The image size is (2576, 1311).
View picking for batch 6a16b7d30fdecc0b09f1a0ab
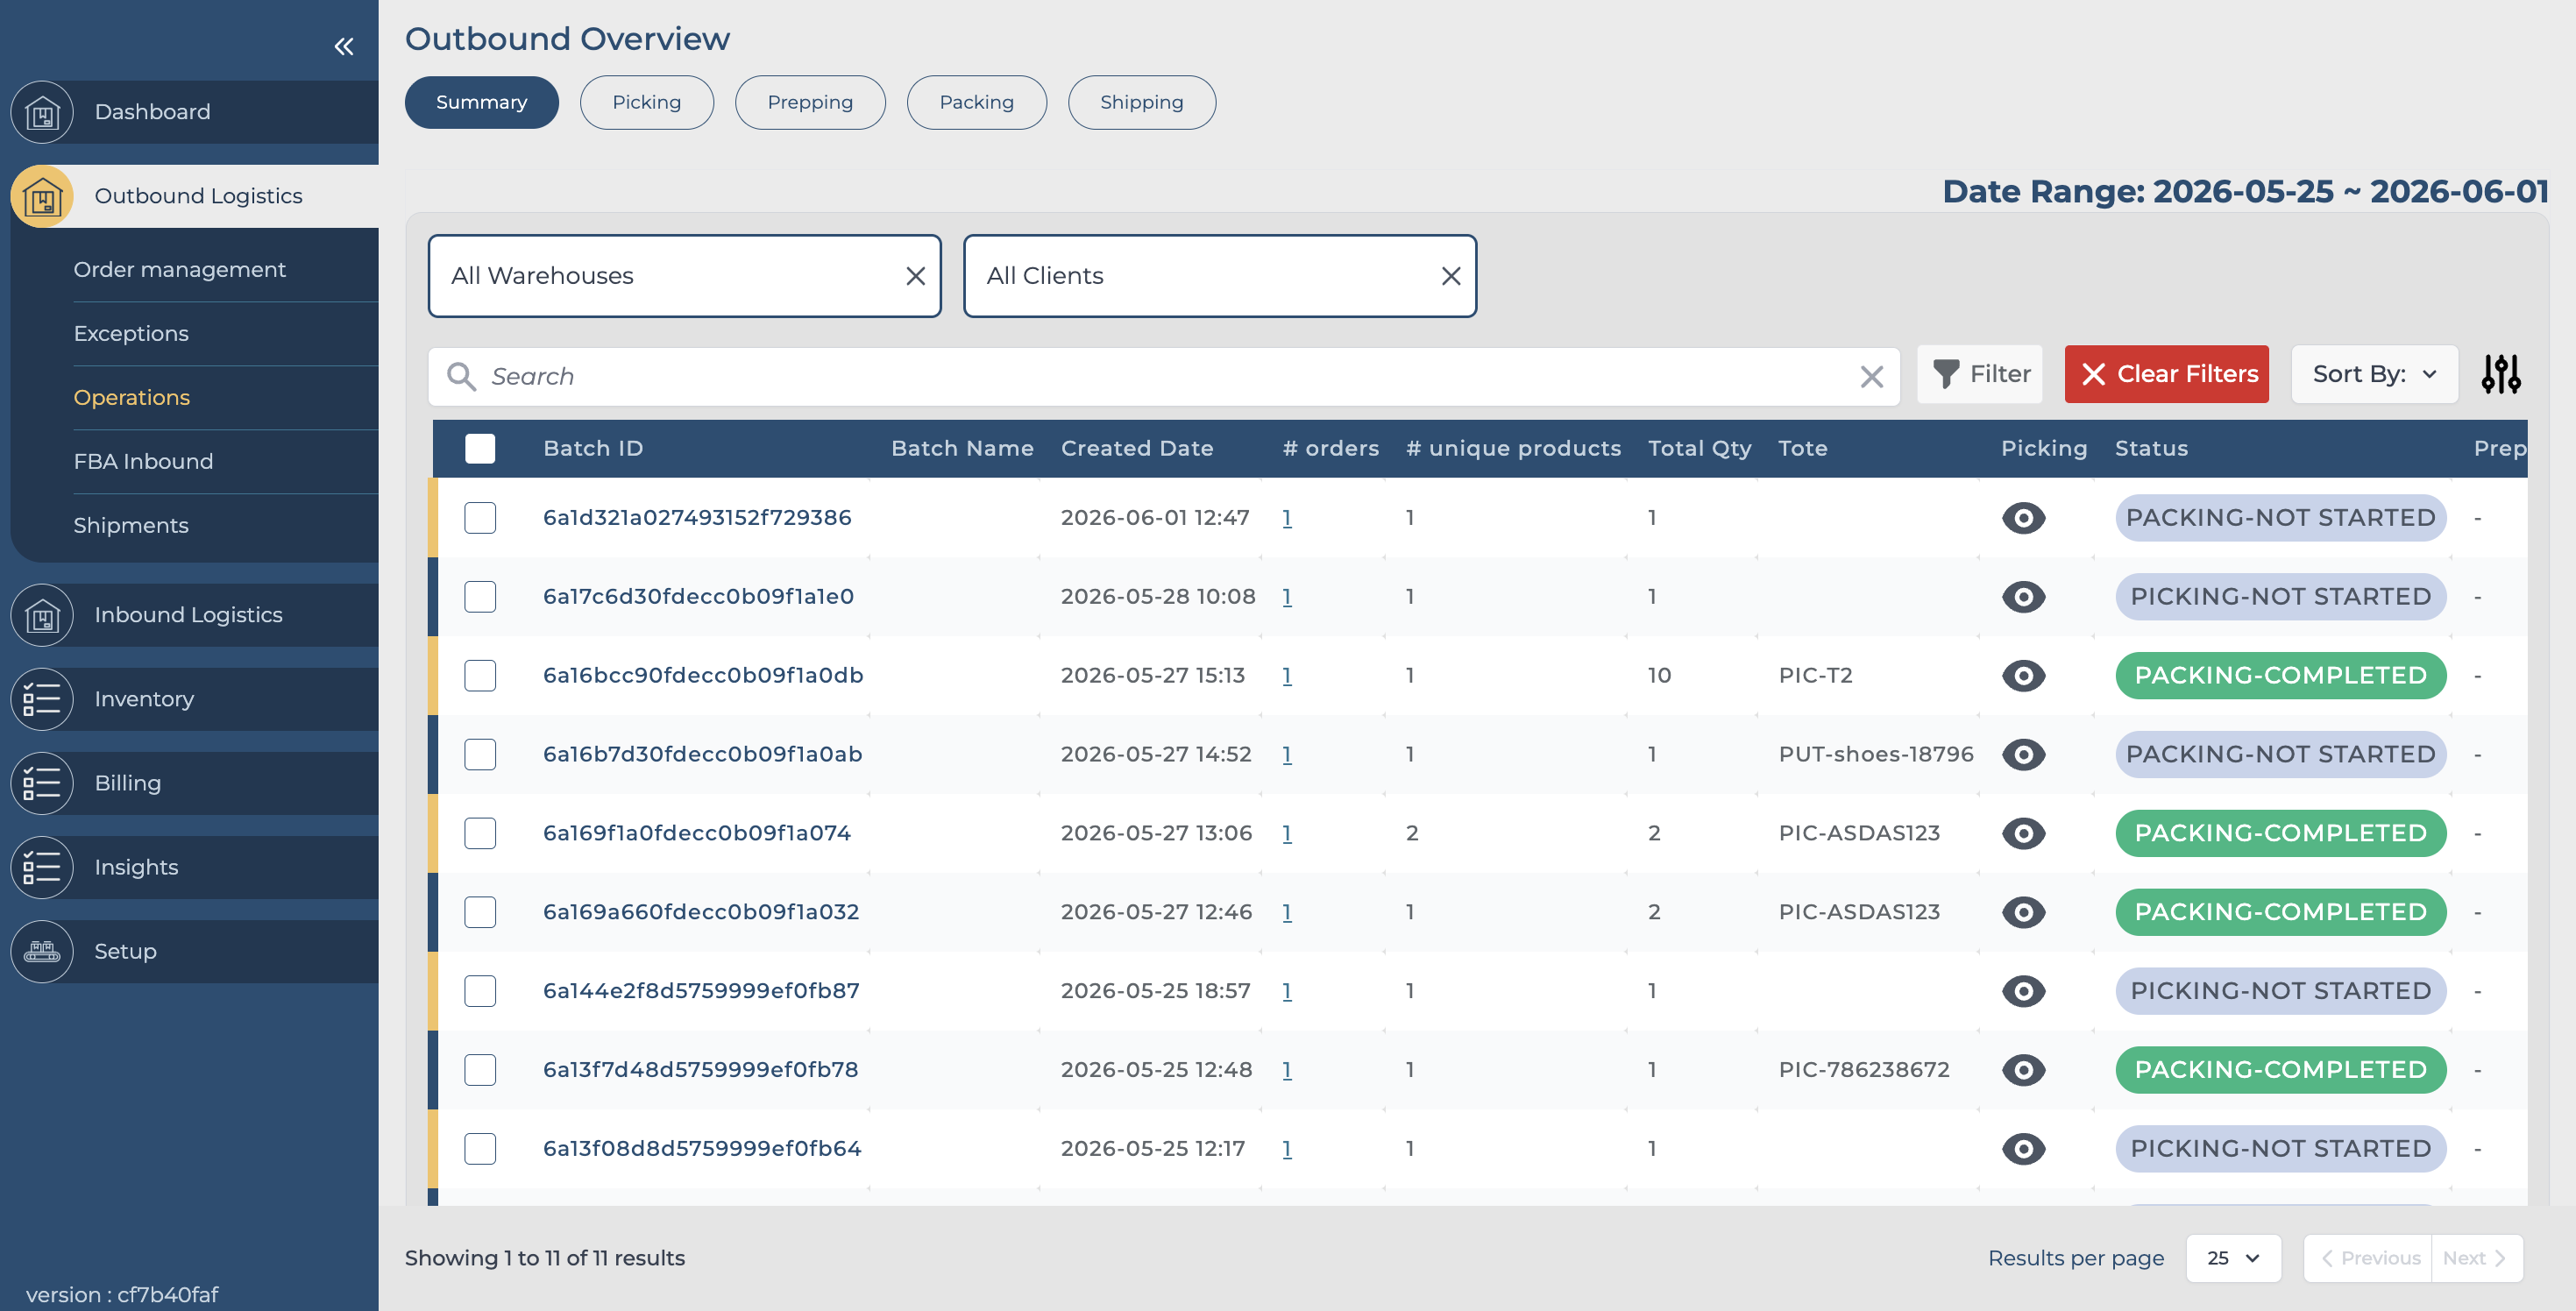(2023, 755)
